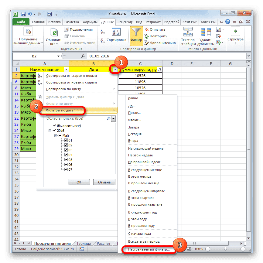
Task: Select the Фильтр (Filter) funnel icon
Action: (135, 32)
